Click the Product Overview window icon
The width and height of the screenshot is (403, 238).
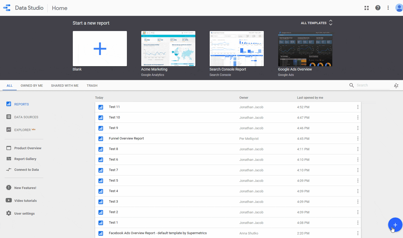point(9,148)
